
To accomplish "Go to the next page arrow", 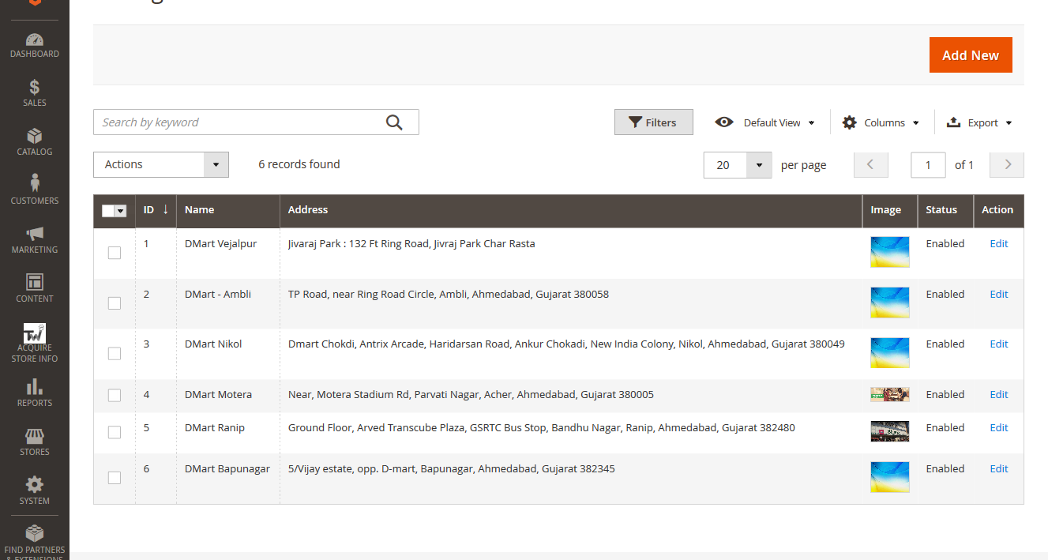I will (x=1007, y=164).
